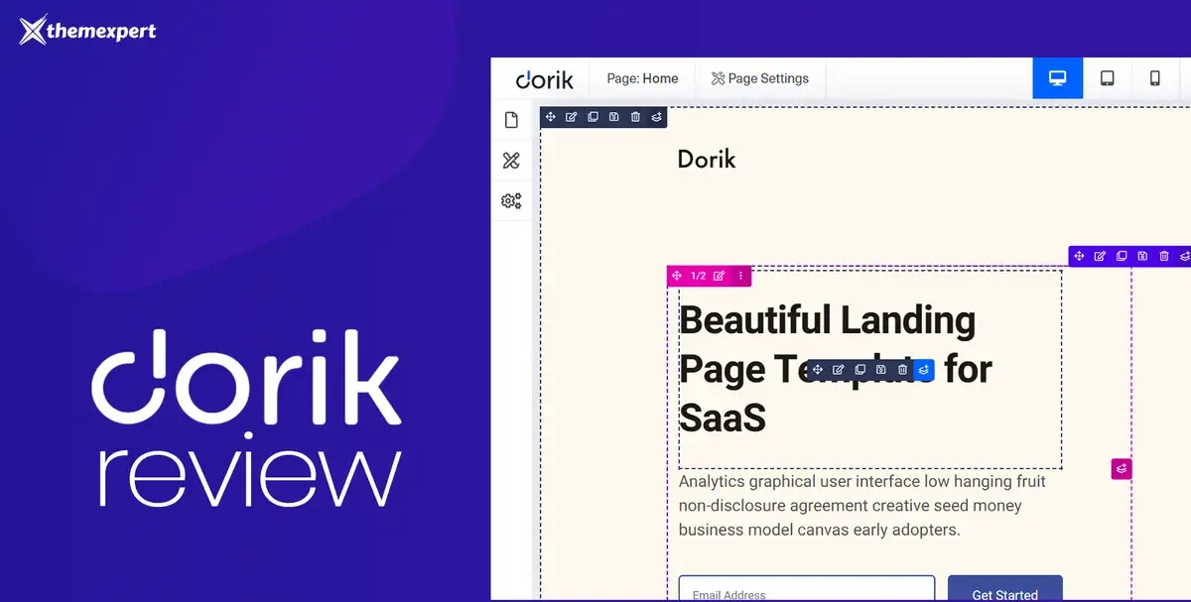Open three-dot menu on pink column toolbar

point(740,276)
